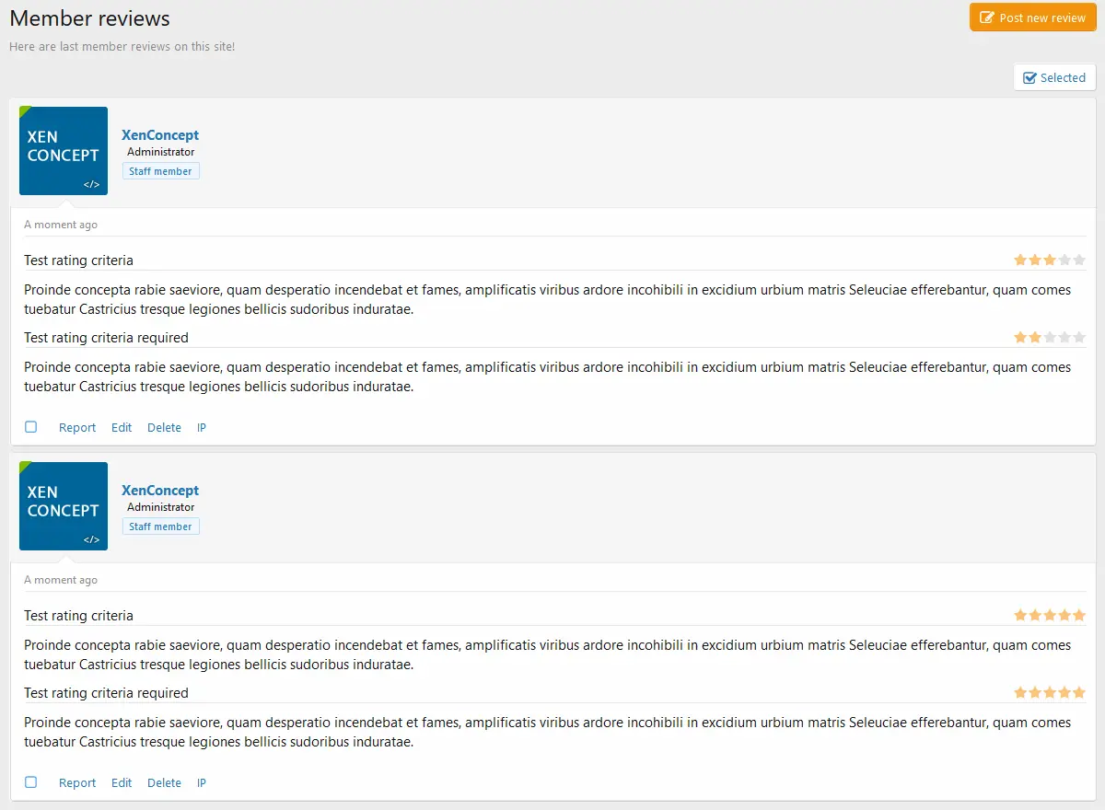Edit the second review
Image resolution: width=1105 pixels, height=810 pixels.
122,783
